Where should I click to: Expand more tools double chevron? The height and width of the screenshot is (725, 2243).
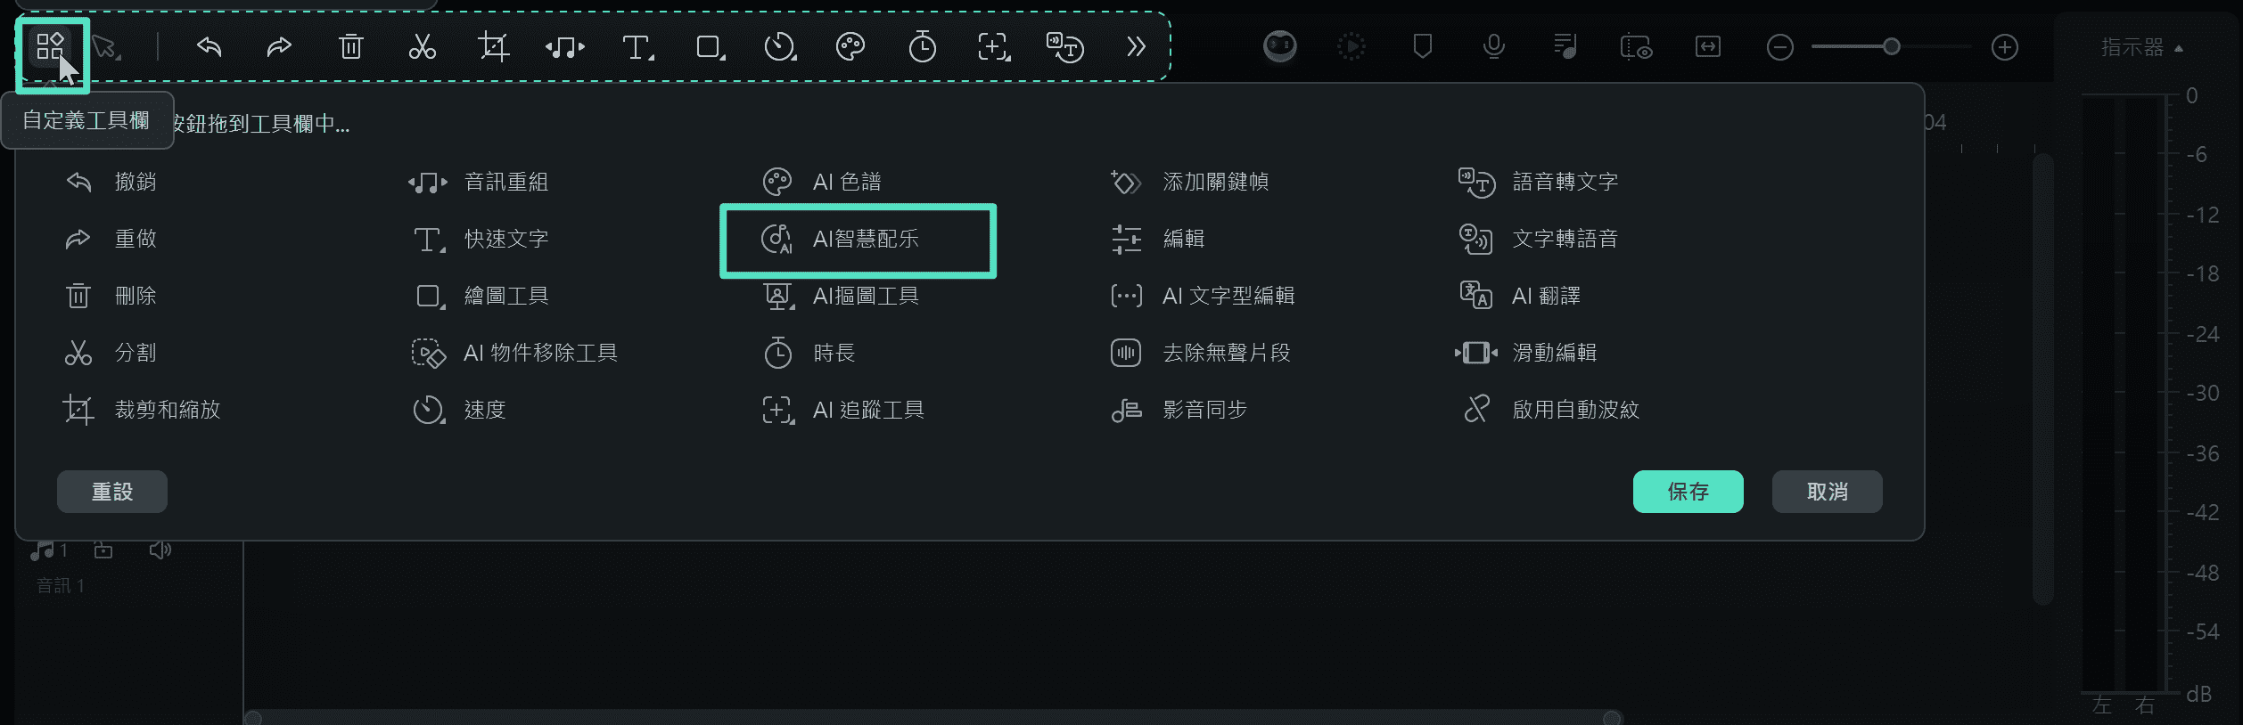pos(1136,46)
